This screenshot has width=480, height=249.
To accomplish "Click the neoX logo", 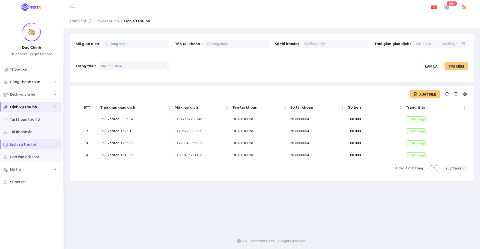I will click(32, 7).
